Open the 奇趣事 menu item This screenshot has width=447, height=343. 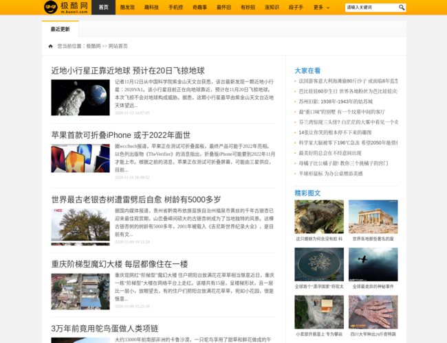tap(199, 8)
